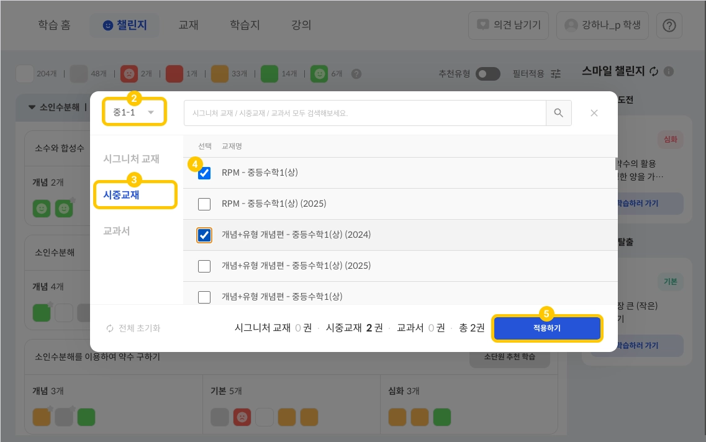Collapse the 소인수분해 section triangle
This screenshot has width=706, height=442.
tap(32, 107)
